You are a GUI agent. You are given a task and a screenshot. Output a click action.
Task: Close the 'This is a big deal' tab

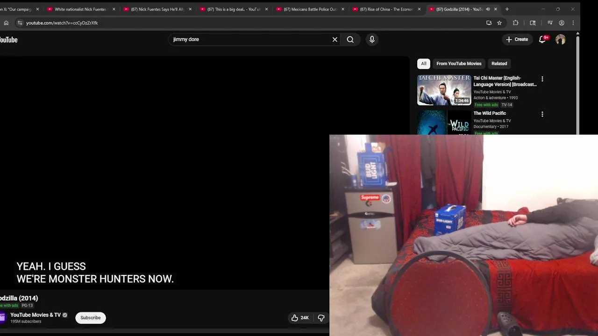coord(267,9)
